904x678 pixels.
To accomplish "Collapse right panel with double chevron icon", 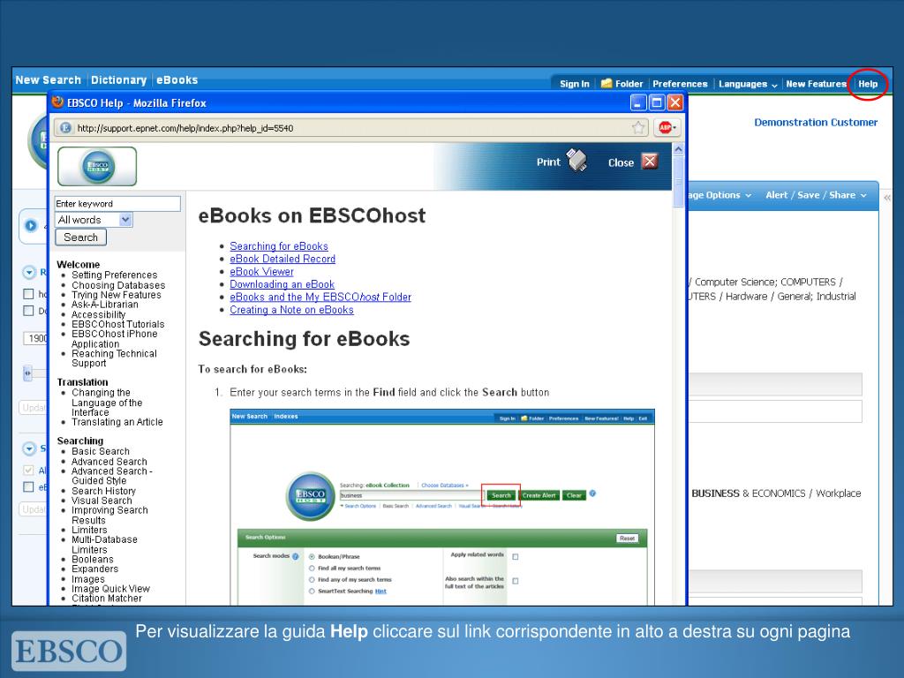I will (x=887, y=197).
